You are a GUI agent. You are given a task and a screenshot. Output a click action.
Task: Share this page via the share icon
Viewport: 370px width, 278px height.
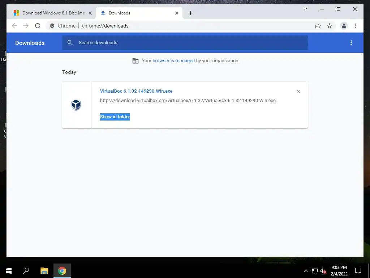pyautogui.click(x=318, y=26)
